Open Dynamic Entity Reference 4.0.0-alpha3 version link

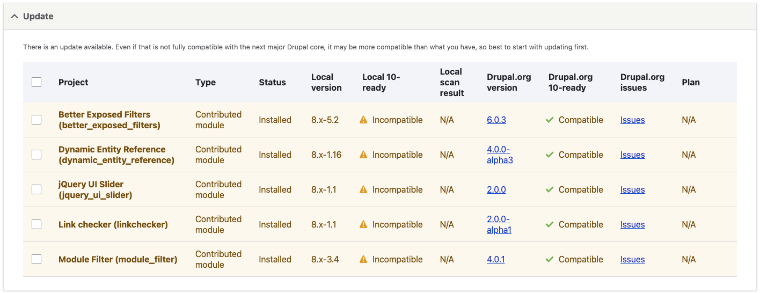500,155
